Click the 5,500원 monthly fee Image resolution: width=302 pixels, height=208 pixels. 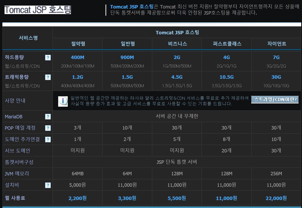coord(177,198)
